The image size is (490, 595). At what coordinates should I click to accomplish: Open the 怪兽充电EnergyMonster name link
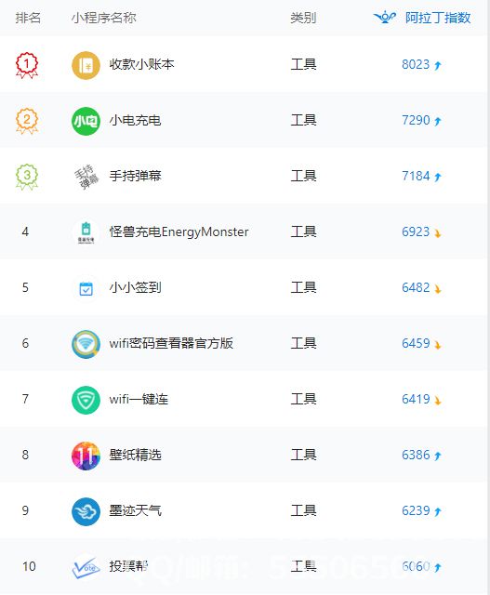click(x=179, y=231)
